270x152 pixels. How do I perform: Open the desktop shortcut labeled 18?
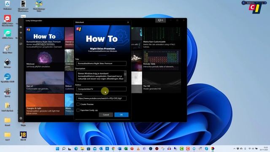23,136
